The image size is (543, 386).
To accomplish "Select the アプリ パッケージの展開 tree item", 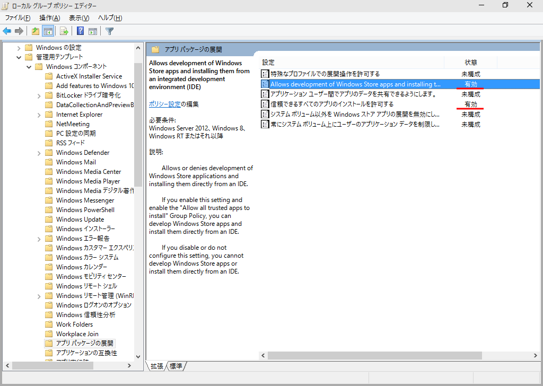I will [84, 343].
